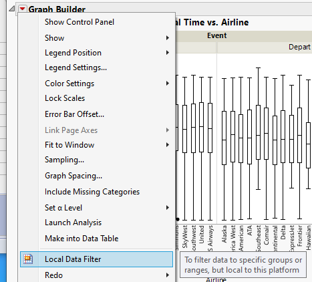The image size is (312, 282).
Task: Select the box plot above Alaska
Action: coord(224,138)
